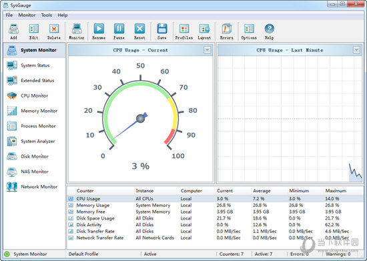Viewport: 367px width, 261px height.
Task: Sort by the Minimum column header
Action: (299, 191)
